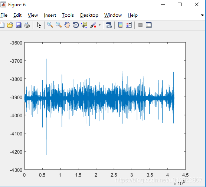Click the Link Plot toolbar icon

pos(109,25)
